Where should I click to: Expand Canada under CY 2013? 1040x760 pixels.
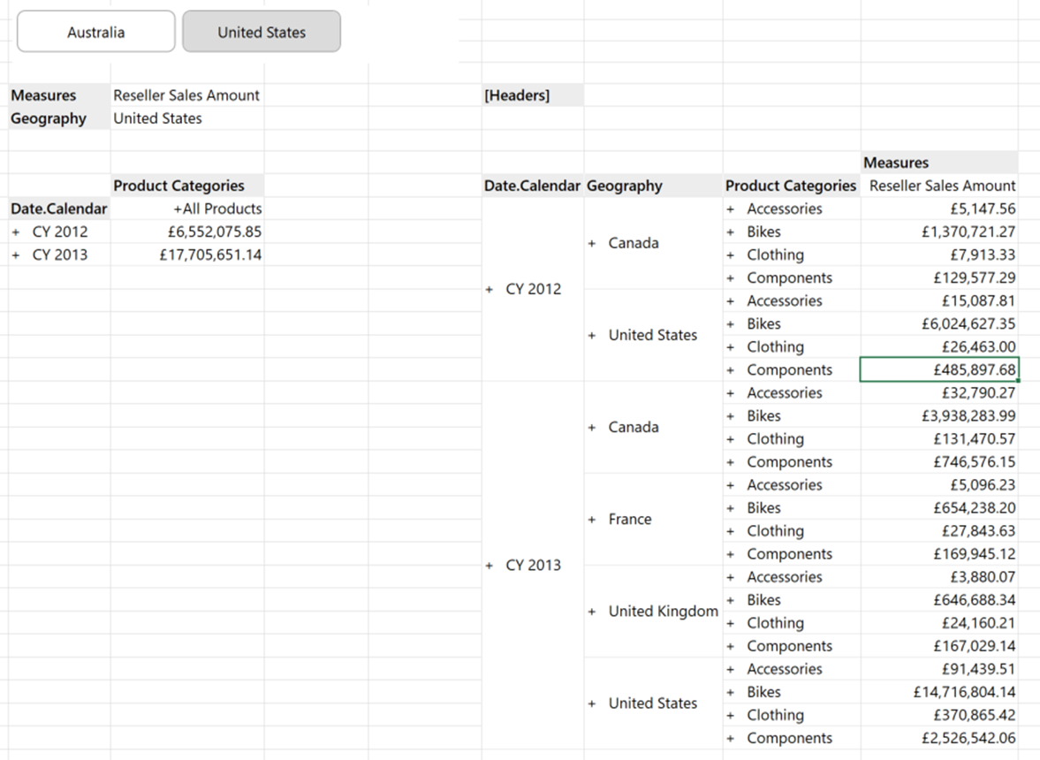(x=591, y=427)
